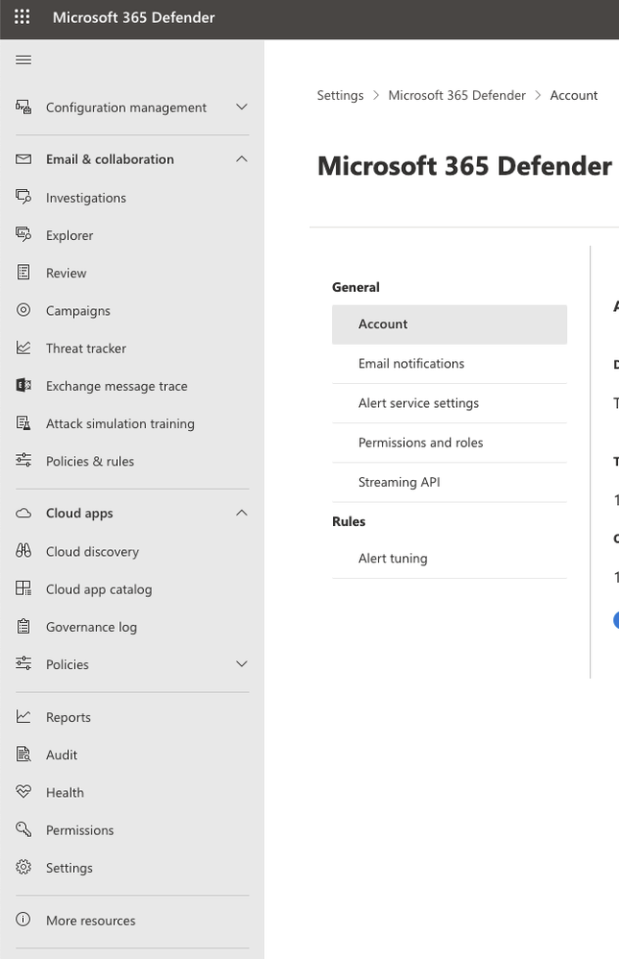The width and height of the screenshot is (619, 959).
Task: Open More resources in sidebar
Action: [x=90, y=921]
